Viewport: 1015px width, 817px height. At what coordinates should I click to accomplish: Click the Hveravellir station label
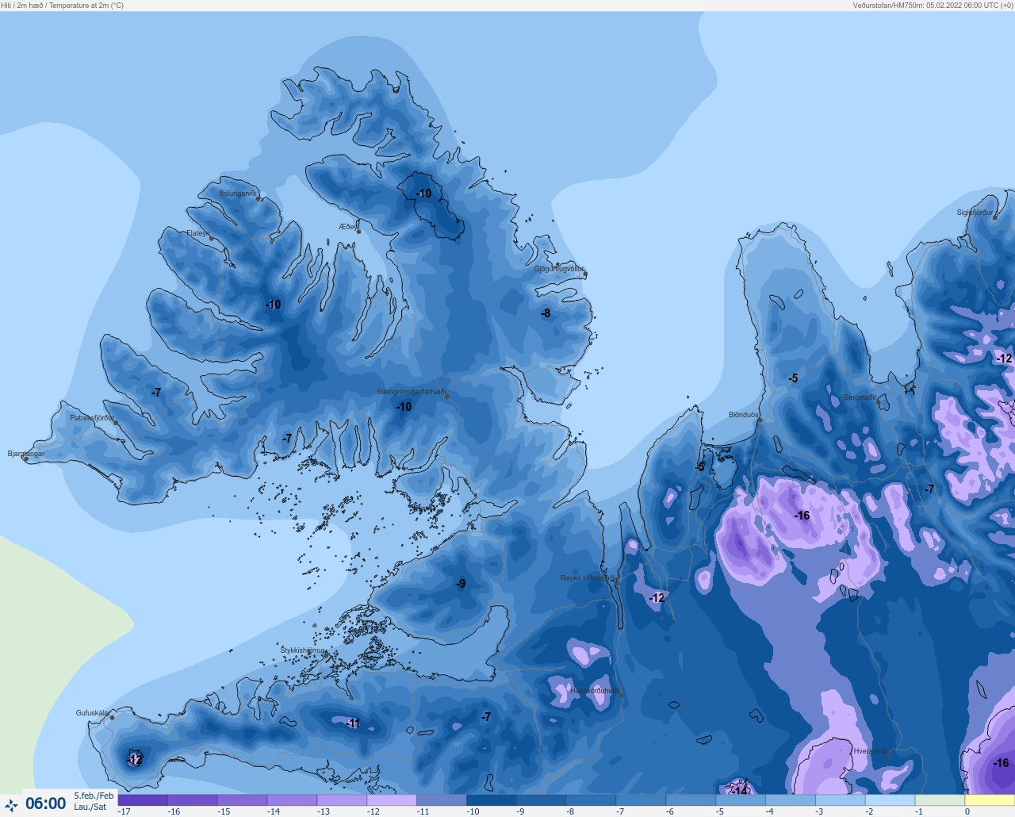click(871, 751)
